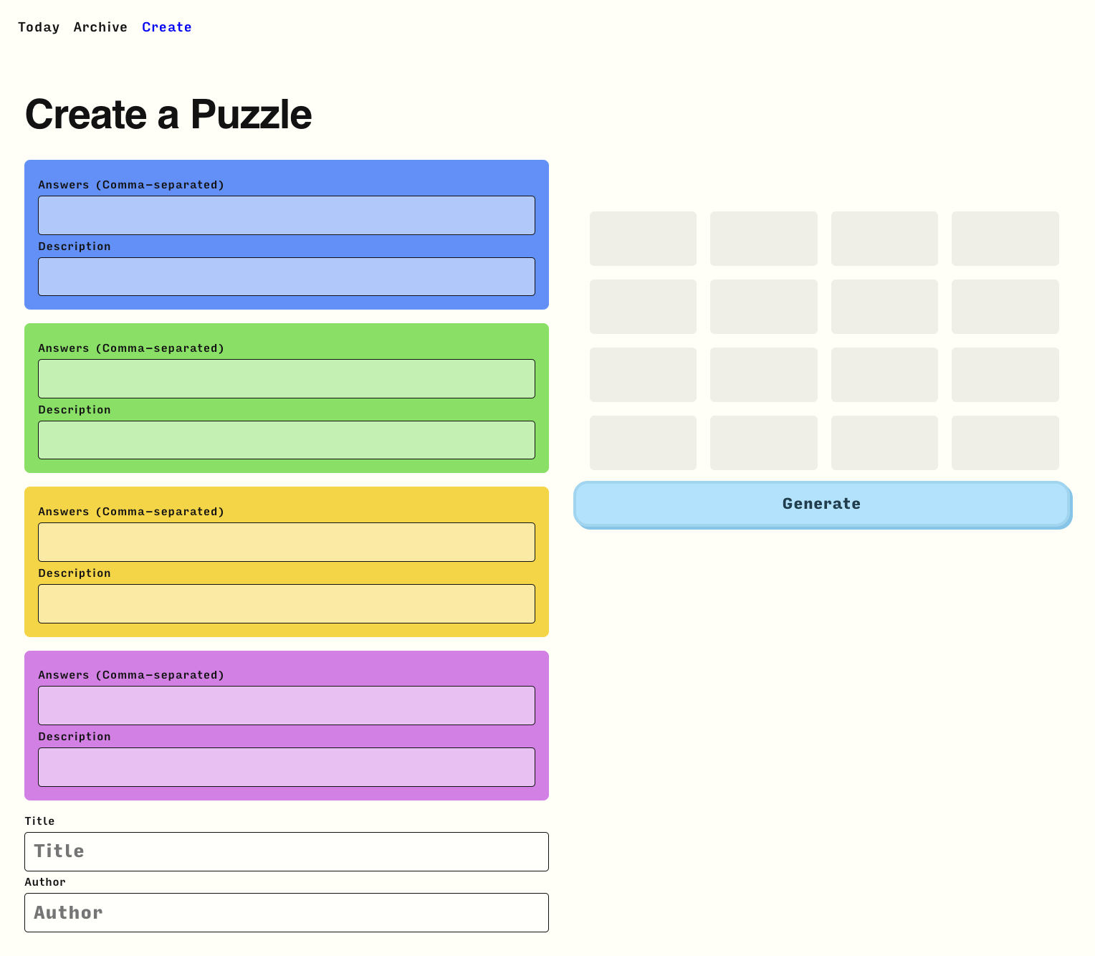Click the bottom-right puzzle grid tile
The height and width of the screenshot is (956, 1095).
[x=1005, y=442]
